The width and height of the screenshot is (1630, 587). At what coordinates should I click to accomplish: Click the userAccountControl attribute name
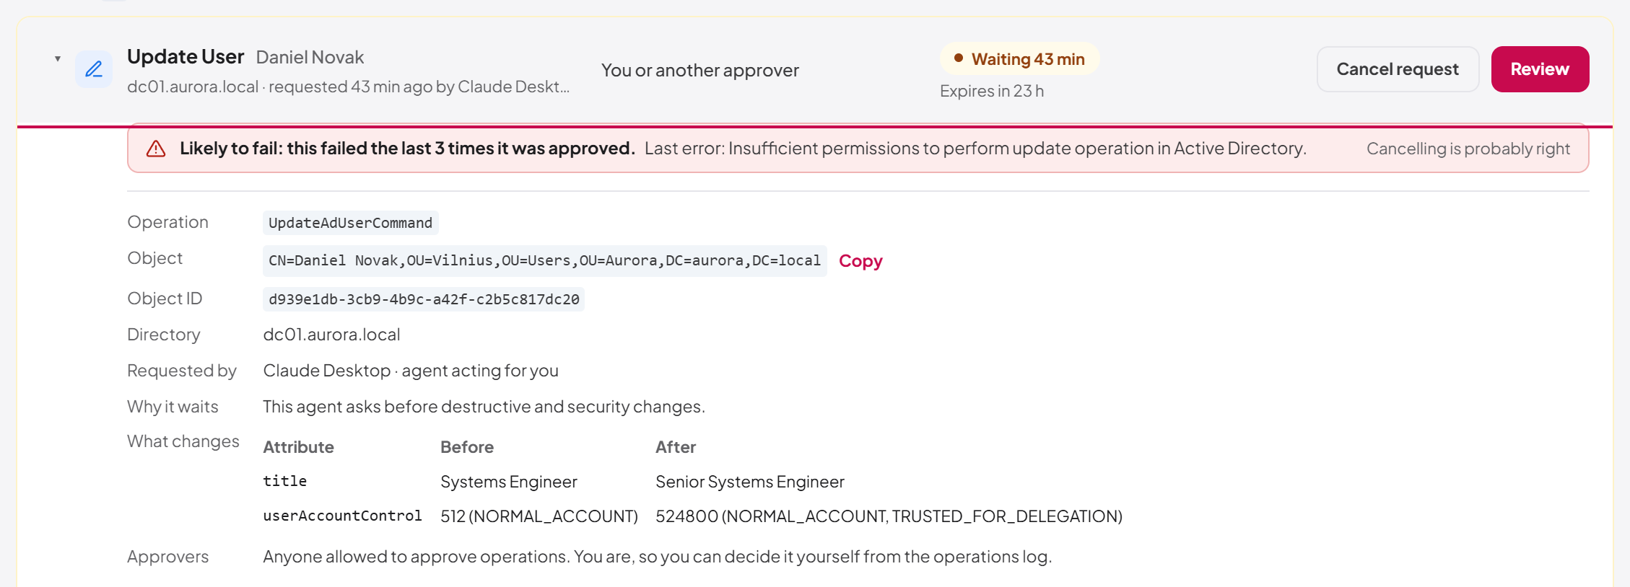click(x=343, y=516)
